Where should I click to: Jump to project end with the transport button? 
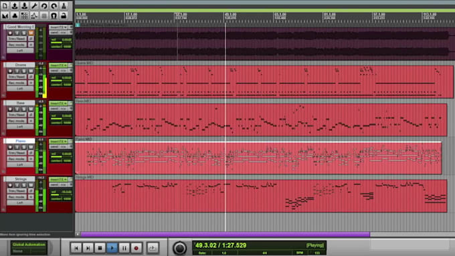click(88, 248)
